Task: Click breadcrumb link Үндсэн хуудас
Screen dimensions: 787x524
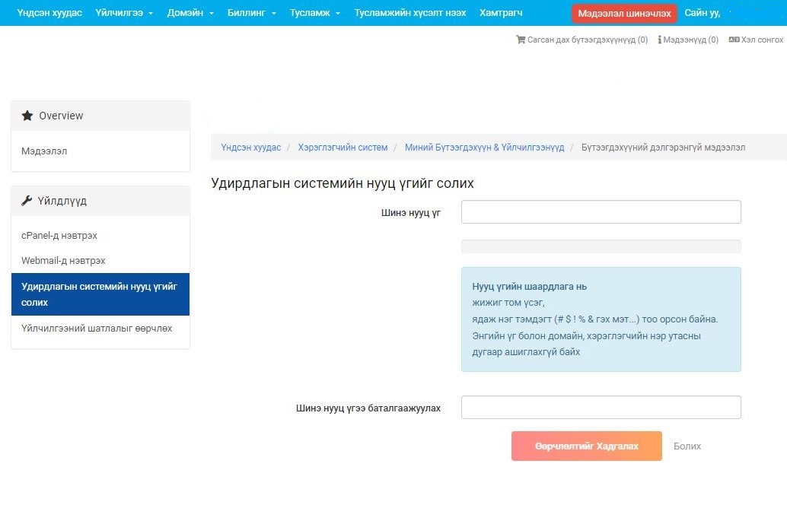Action: [x=251, y=148]
